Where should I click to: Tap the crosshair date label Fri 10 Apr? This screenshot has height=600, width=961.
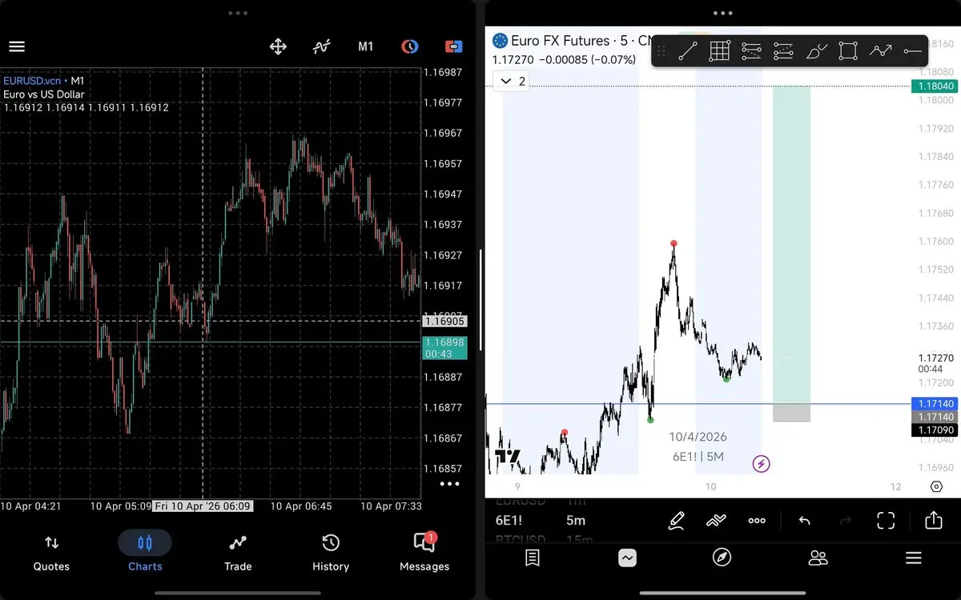pos(203,506)
